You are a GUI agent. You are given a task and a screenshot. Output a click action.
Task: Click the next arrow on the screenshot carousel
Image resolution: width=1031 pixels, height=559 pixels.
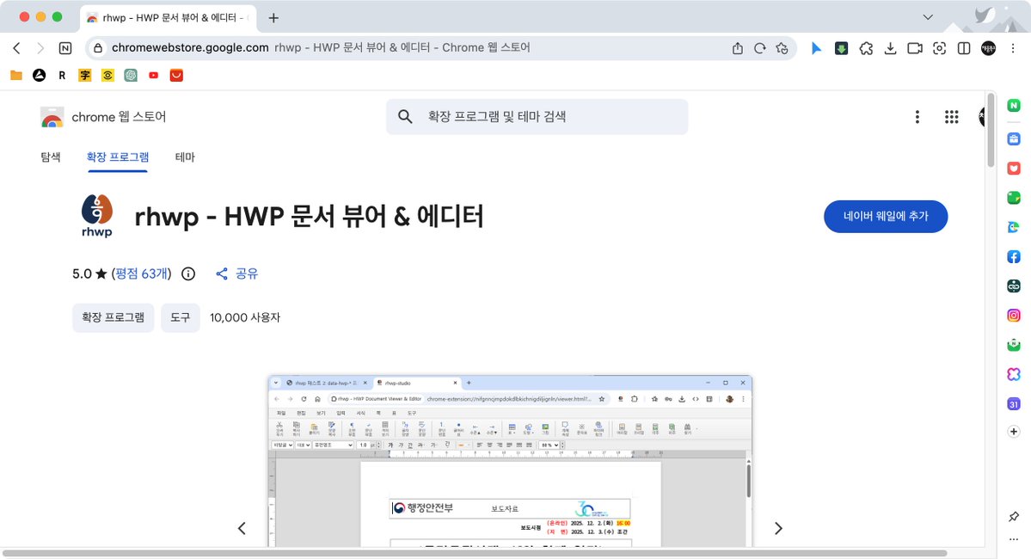778,527
